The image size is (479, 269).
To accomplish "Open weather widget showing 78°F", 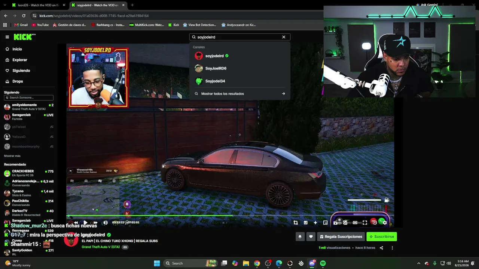I will pos(18,263).
